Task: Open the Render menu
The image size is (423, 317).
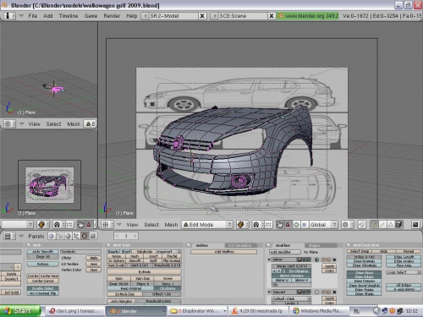Action: tap(112, 16)
